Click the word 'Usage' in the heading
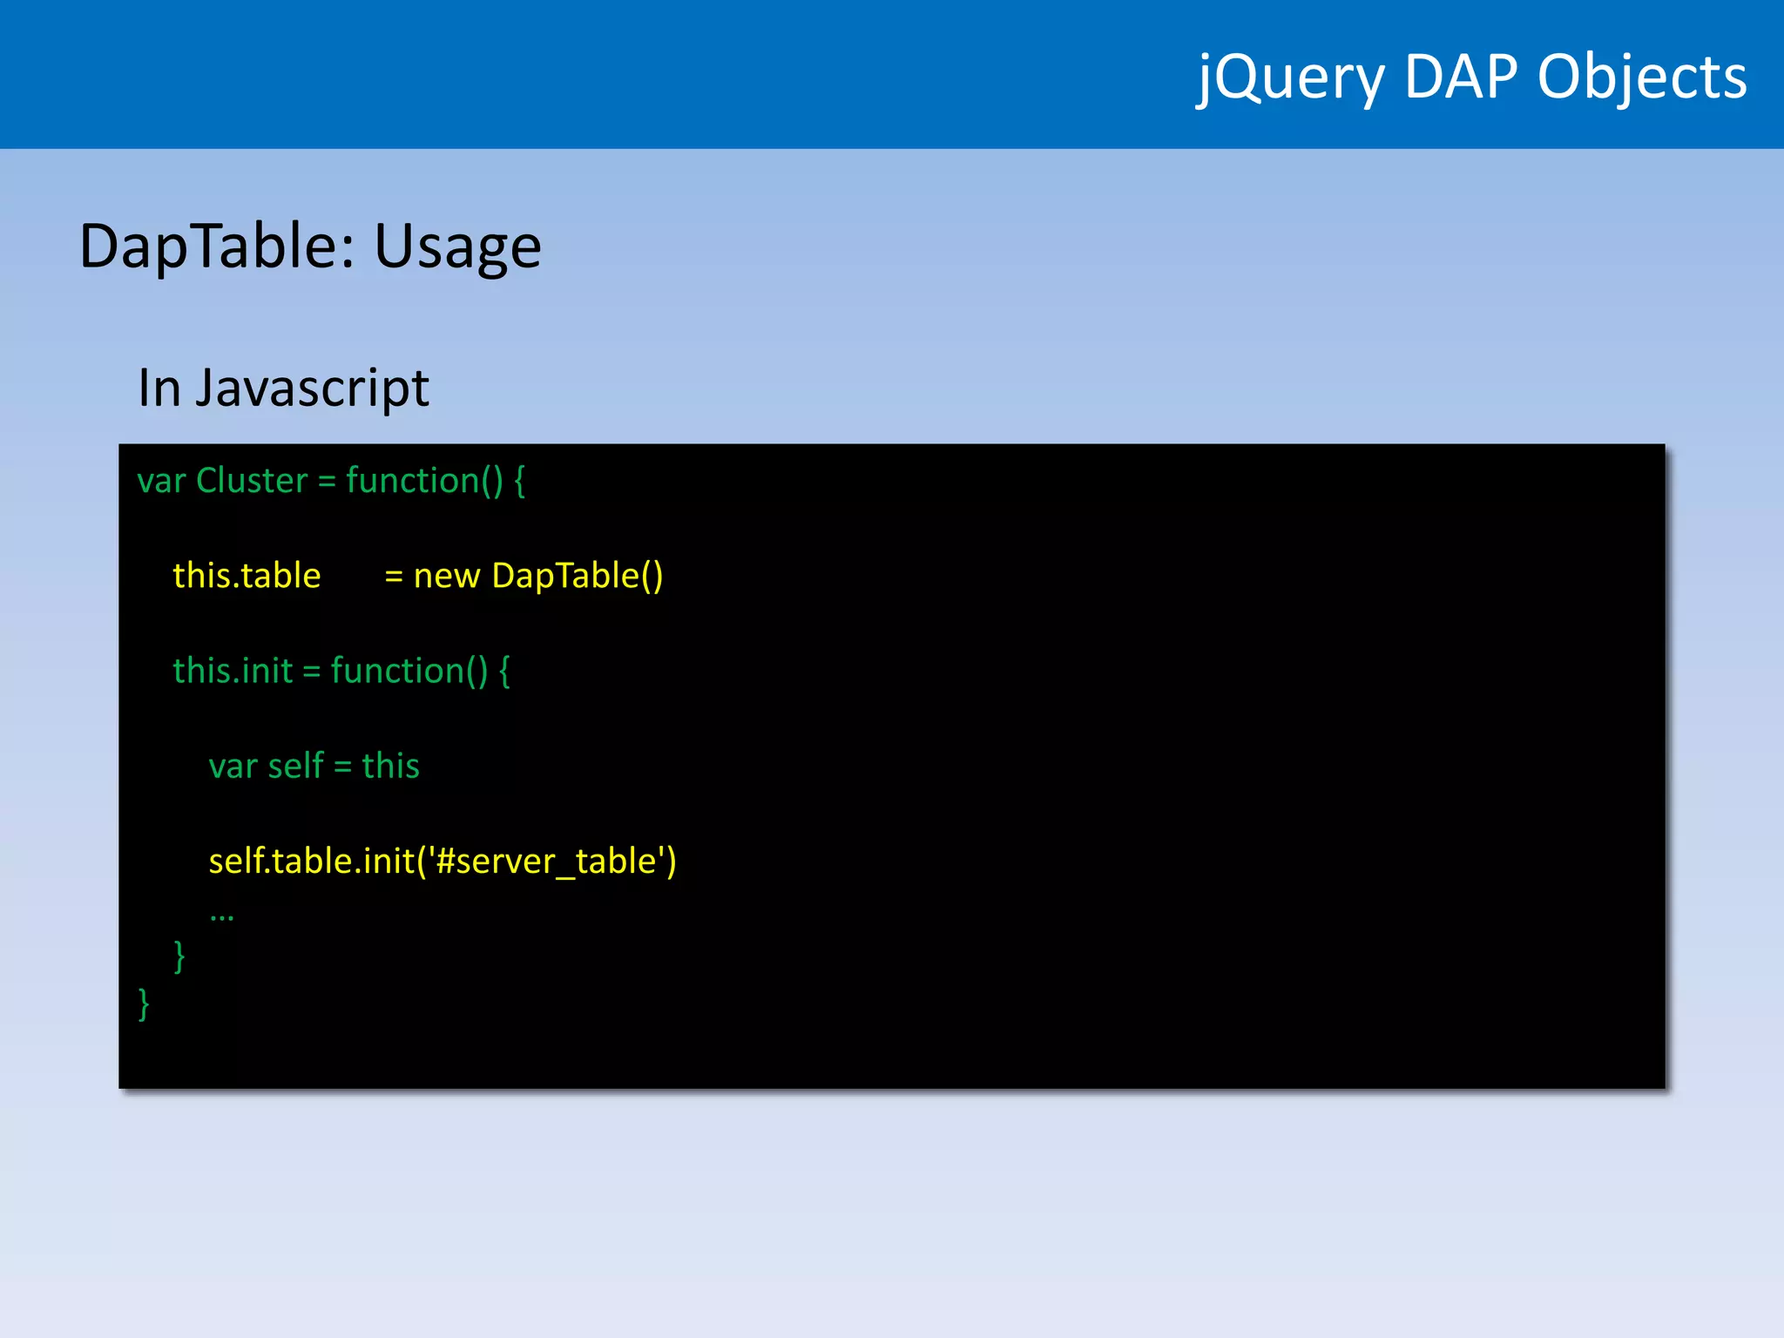The width and height of the screenshot is (1784, 1338). 457,247
